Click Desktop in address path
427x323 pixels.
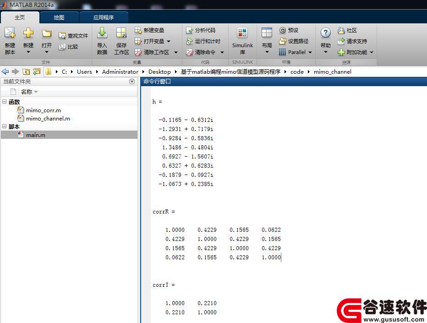(x=159, y=71)
